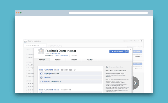Image resolution: width=168 pixels, height=103 pixels.
Task: Enable the By Google checkbox
Action: point(27,68)
